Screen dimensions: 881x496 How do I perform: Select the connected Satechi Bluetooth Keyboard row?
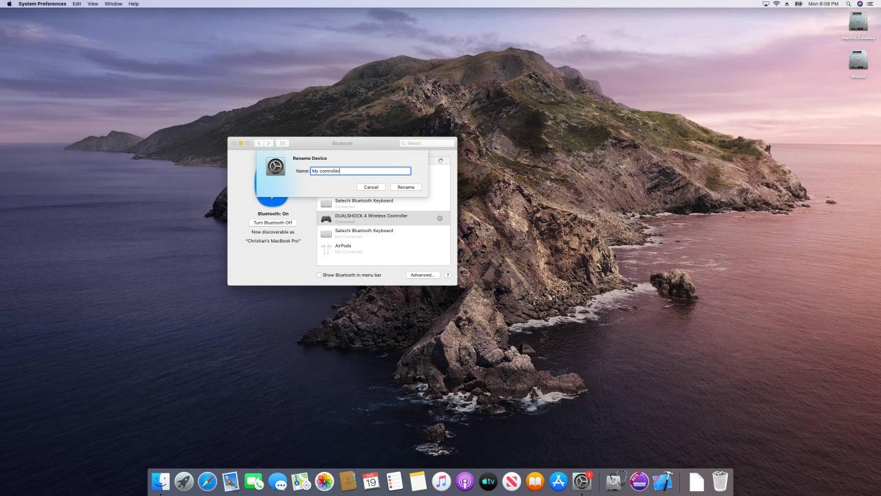point(383,203)
